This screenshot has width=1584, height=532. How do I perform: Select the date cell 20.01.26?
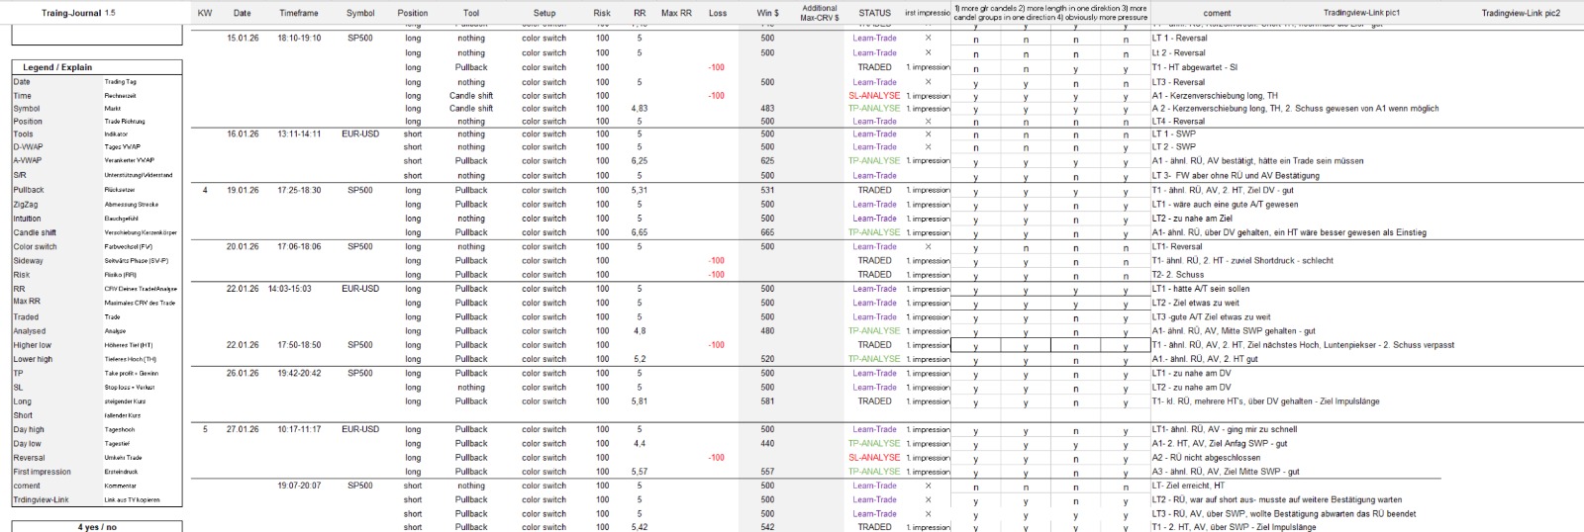pyautogui.click(x=243, y=246)
